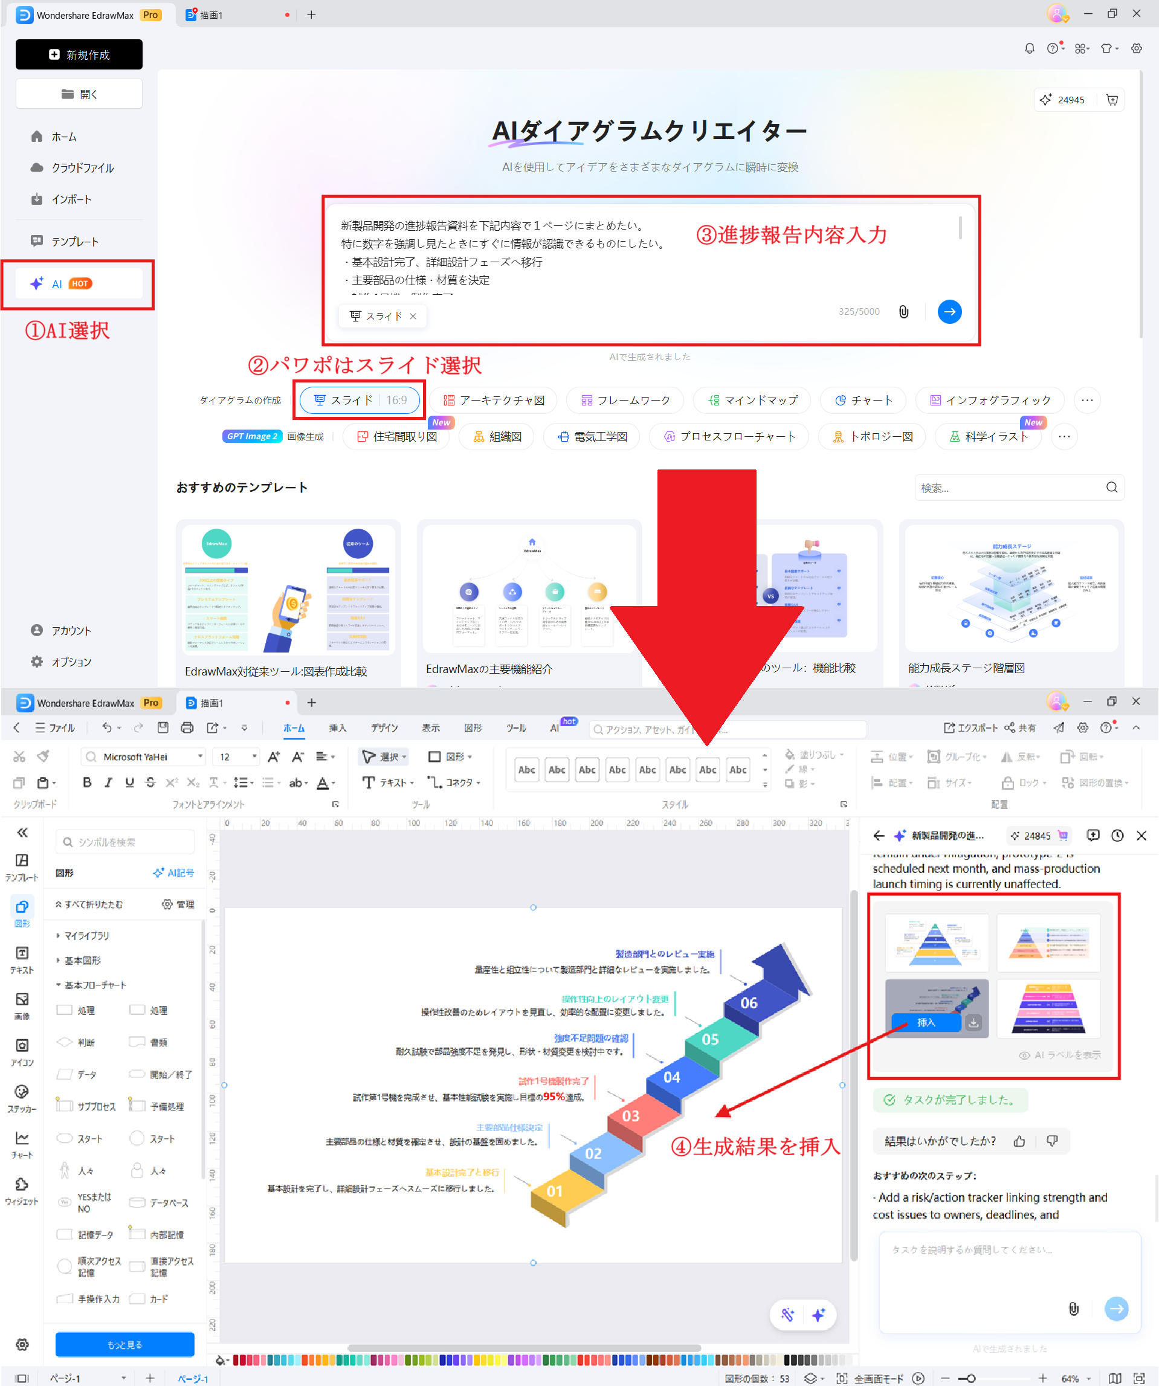Click the もっと見る button in the shapes panel
The width and height of the screenshot is (1159, 1386).
(x=124, y=1344)
